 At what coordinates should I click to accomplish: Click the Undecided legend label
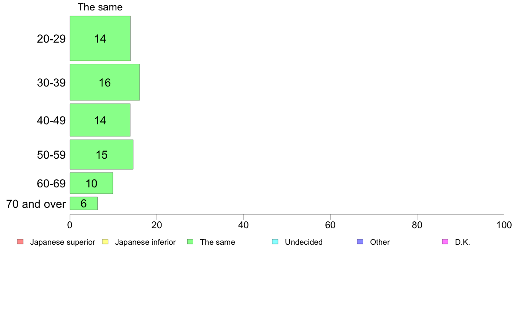click(304, 242)
